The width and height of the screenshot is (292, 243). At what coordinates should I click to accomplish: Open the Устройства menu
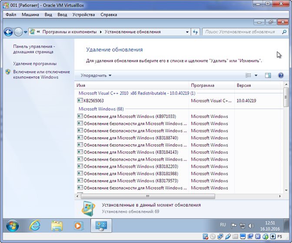pyautogui.click(x=83, y=15)
